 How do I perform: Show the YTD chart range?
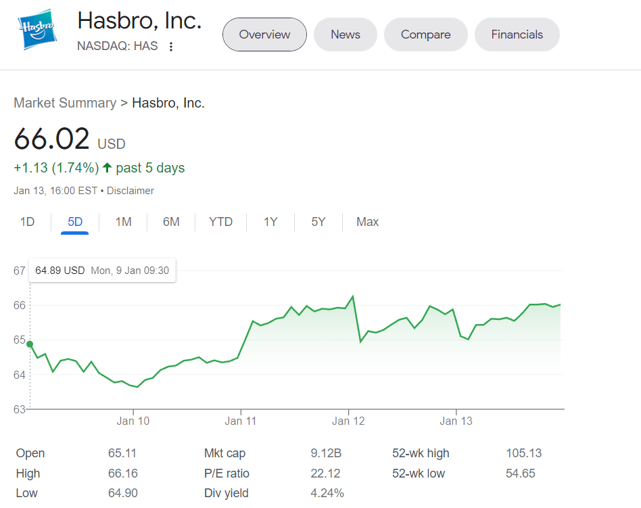[x=220, y=222]
